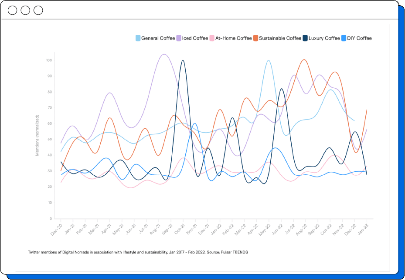
Task: Show or hide the DIY Coffee label
Action: (x=359, y=38)
